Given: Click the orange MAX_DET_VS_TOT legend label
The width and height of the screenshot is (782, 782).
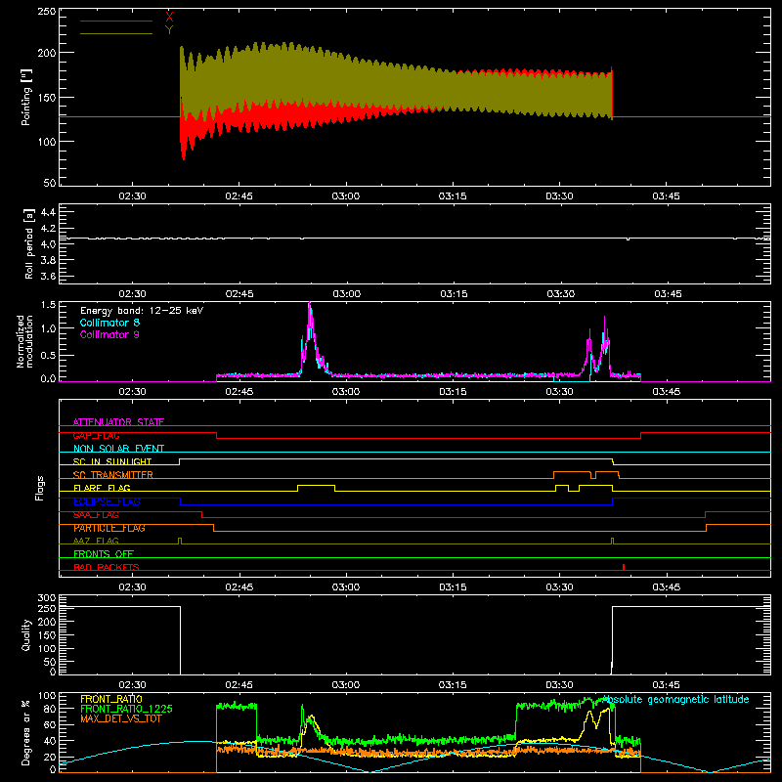Looking at the screenshot, I should (x=121, y=718).
